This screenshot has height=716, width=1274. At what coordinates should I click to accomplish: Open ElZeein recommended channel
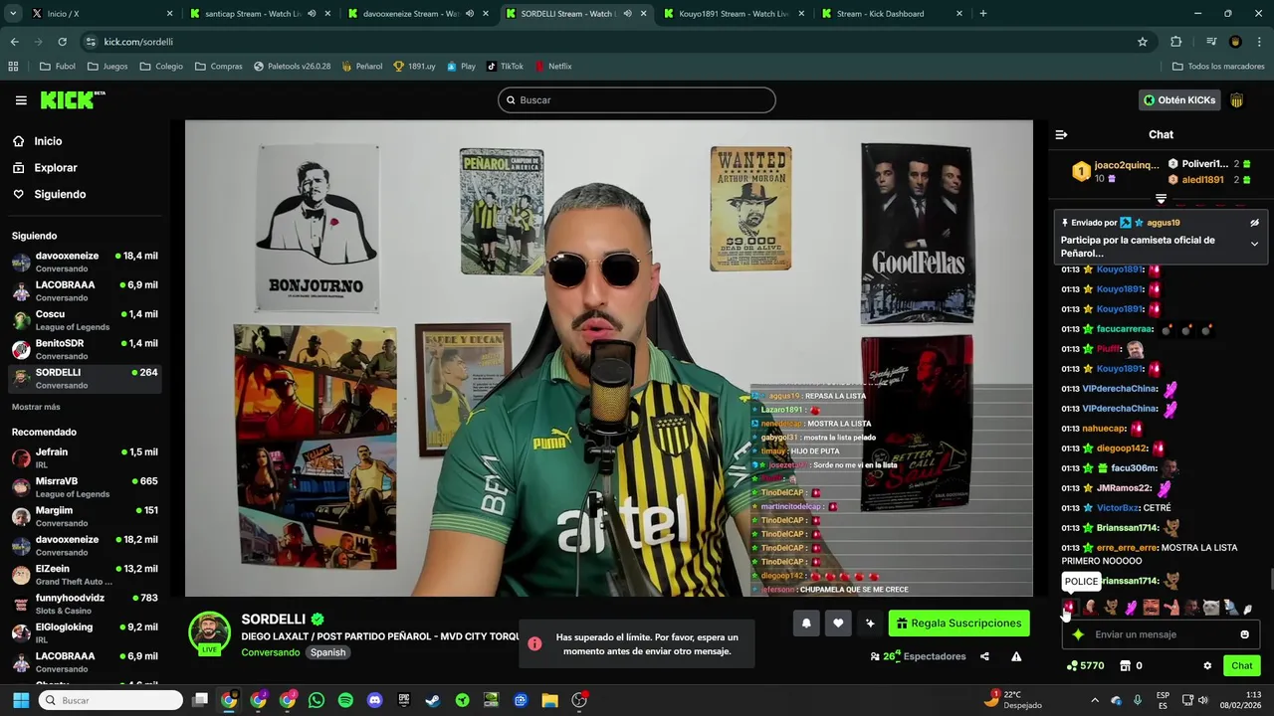pos(85,574)
